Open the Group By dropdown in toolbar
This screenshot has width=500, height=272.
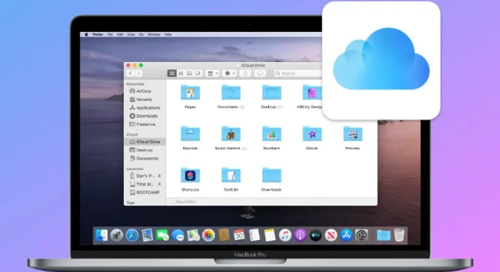point(213,73)
